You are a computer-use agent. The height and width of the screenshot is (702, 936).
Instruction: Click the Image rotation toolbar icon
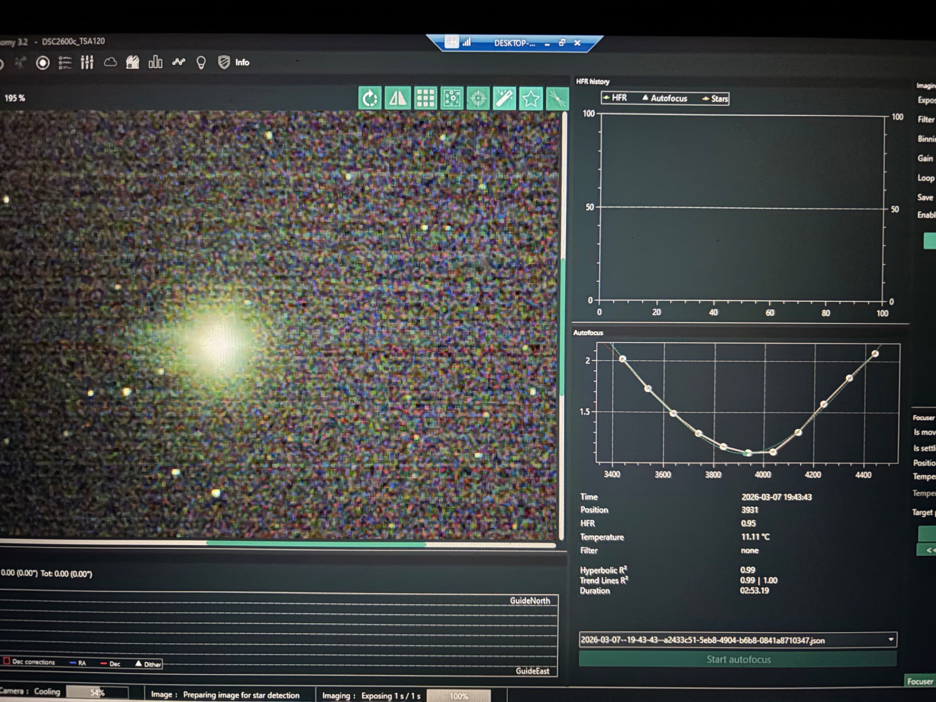click(370, 98)
